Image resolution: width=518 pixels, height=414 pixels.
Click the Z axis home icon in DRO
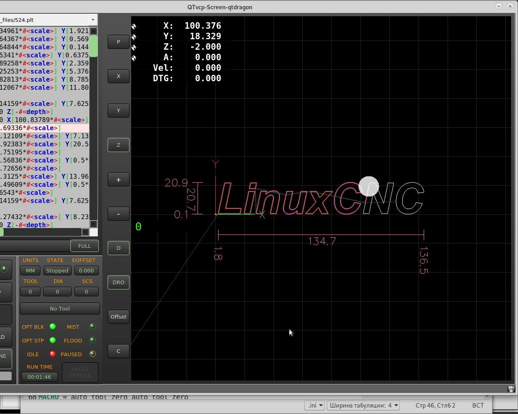coord(134,47)
